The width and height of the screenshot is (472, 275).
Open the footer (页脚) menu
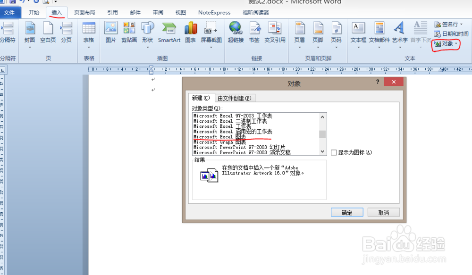click(x=318, y=33)
